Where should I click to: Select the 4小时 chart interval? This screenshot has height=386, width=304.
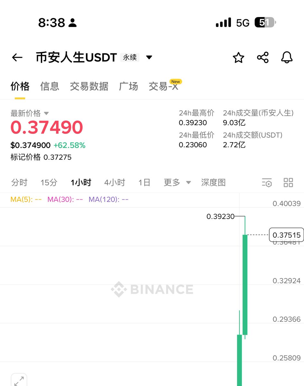pyautogui.click(x=115, y=182)
